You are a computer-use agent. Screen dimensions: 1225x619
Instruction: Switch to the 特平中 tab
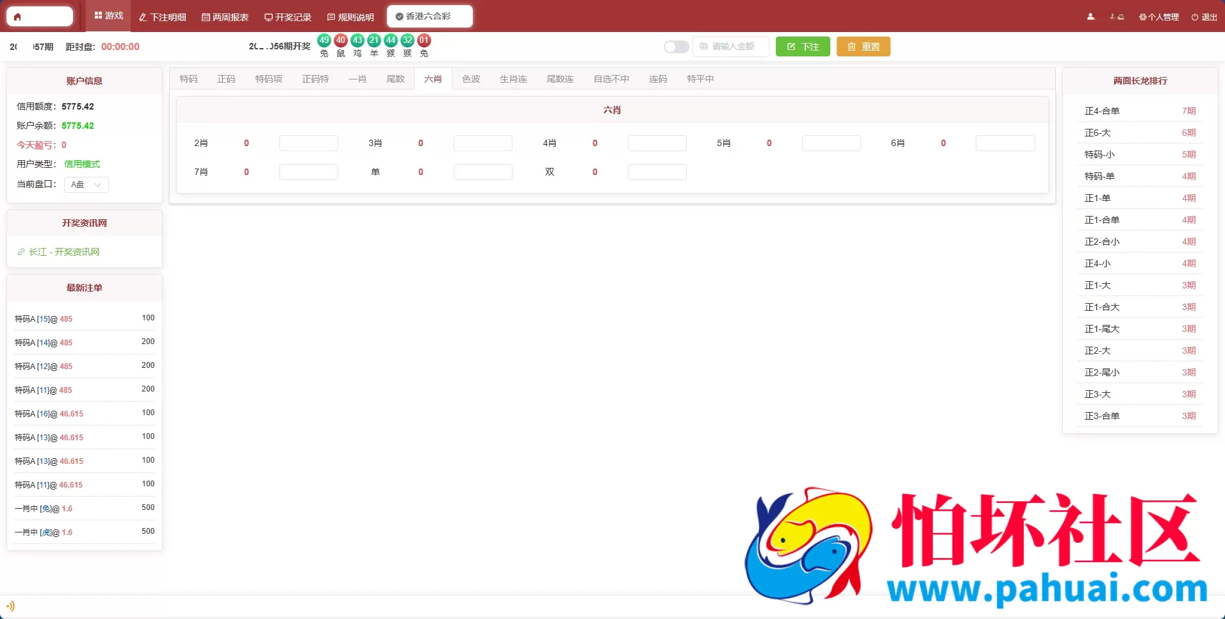(700, 79)
